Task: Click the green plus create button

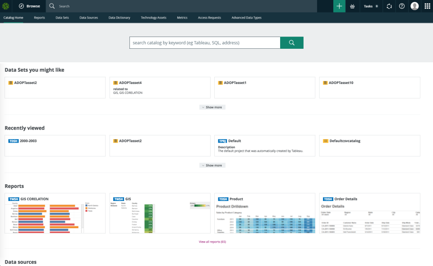Action: pyautogui.click(x=339, y=6)
